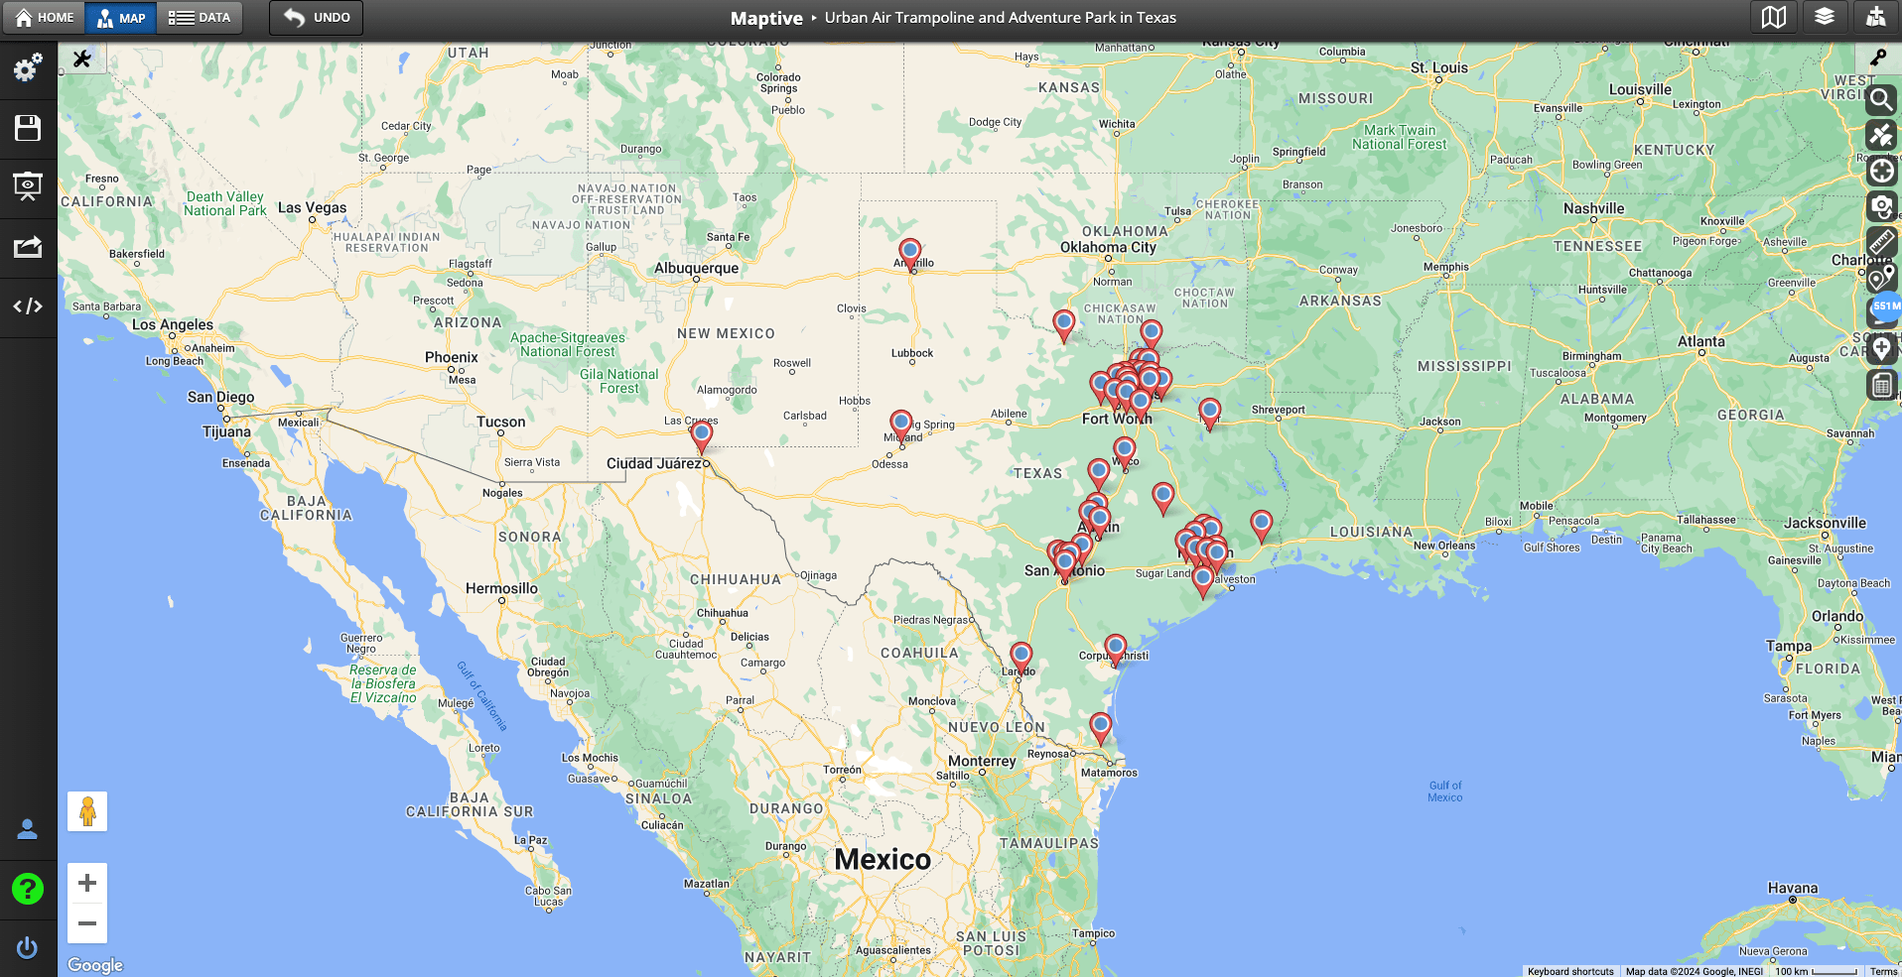Click the power logout icon
The image size is (1902, 977).
click(x=28, y=948)
